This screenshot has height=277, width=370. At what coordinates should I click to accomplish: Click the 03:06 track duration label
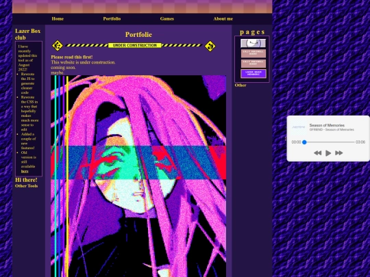coord(360,142)
